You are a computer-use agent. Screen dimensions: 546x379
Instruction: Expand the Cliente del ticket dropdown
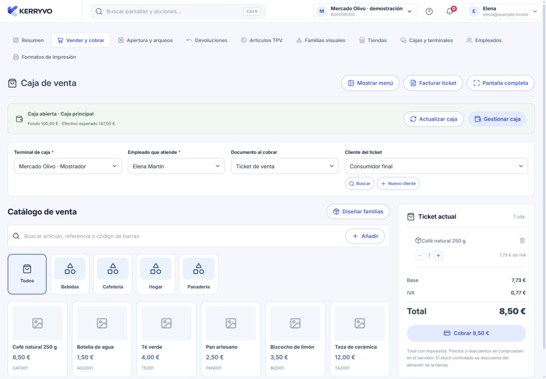point(436,166)
